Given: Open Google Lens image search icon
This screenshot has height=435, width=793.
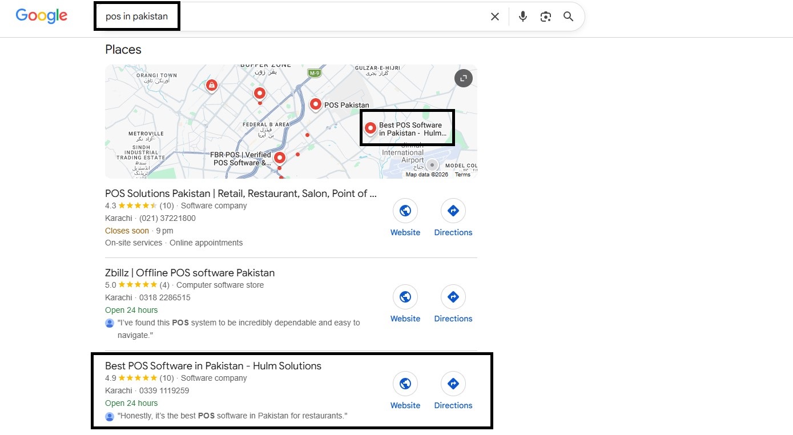Looking at the screenshot, I should (546, 17).
